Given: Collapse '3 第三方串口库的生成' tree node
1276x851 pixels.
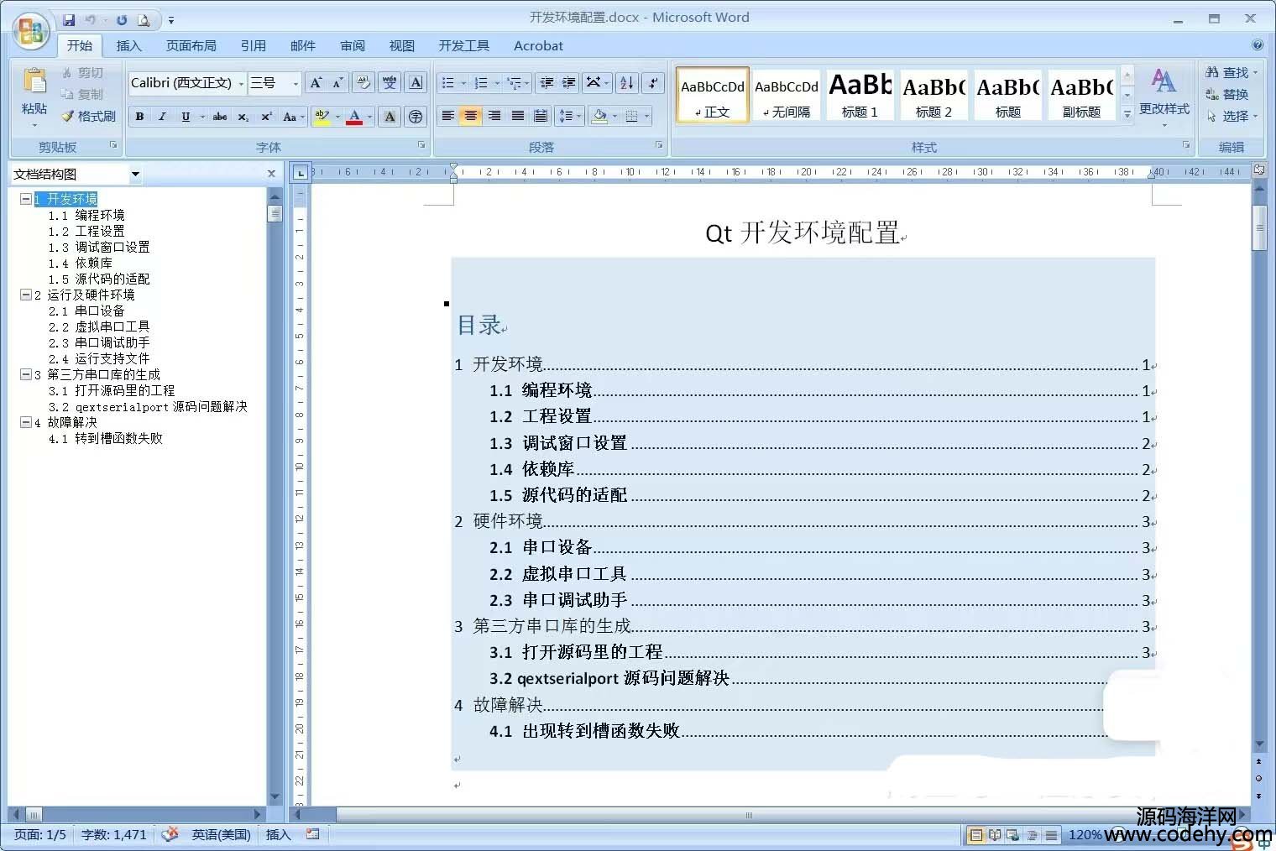Looking at the screenshot, I should [x=26, y=374].
